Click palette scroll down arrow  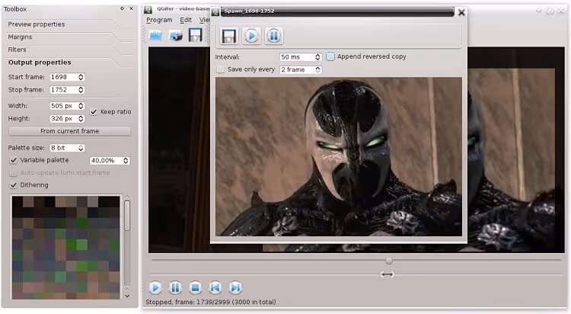coord(127,296)
